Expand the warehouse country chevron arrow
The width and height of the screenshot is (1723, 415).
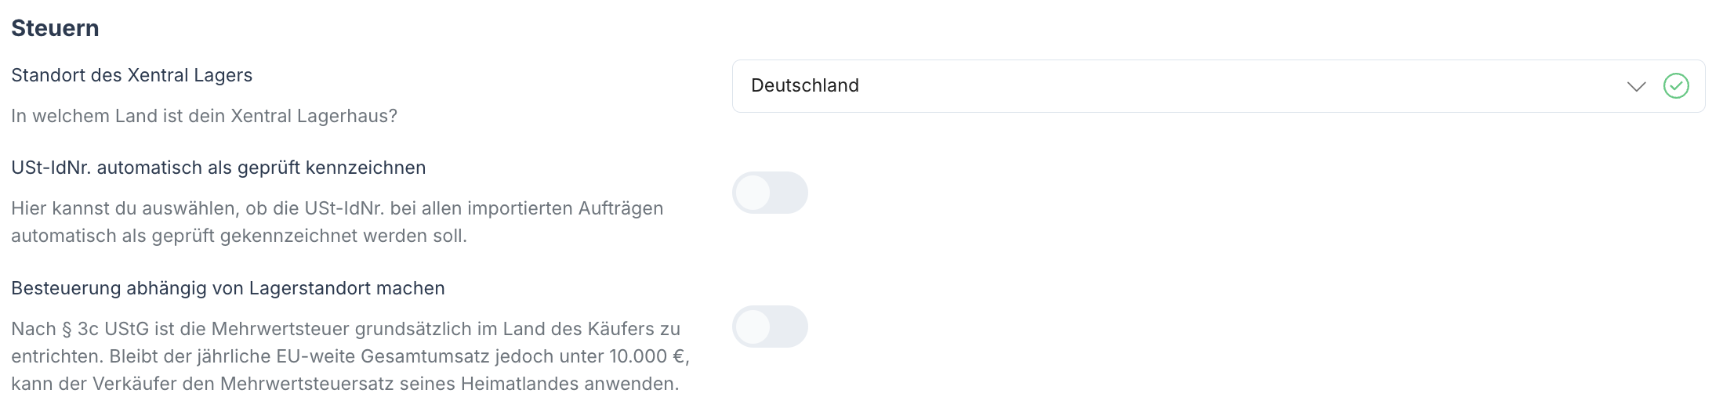click(1636, 86)
